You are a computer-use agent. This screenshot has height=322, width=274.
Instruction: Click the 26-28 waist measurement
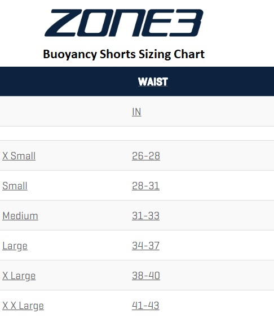click(146, 156)
